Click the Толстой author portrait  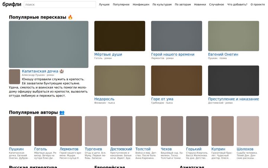click(147, 131)
